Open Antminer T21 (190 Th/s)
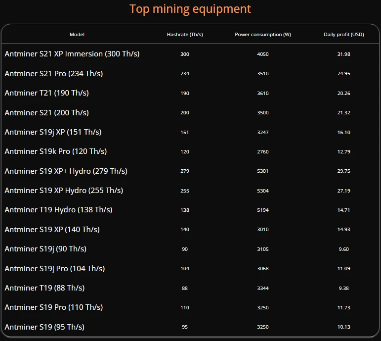Viewport: 381px width, 341px height. [46, 93]
